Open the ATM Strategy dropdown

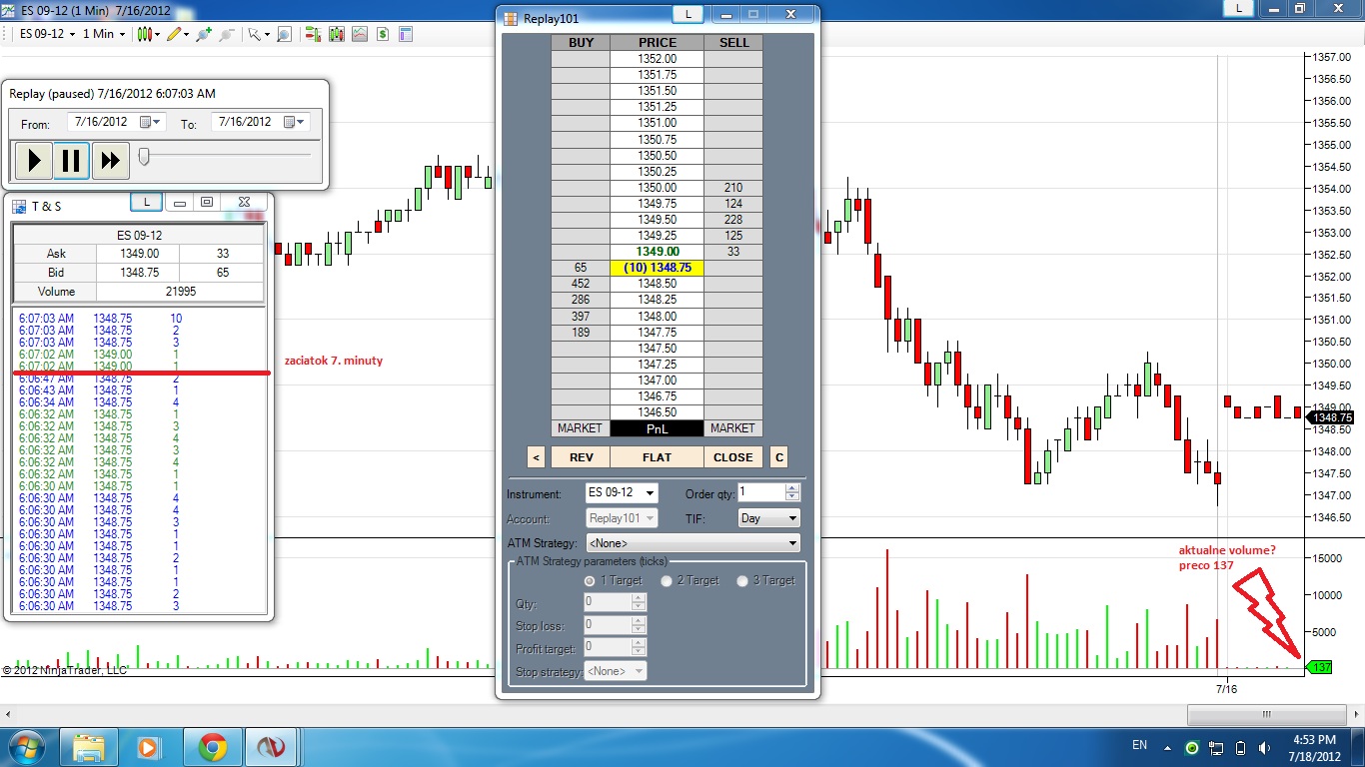pos(693,543)
